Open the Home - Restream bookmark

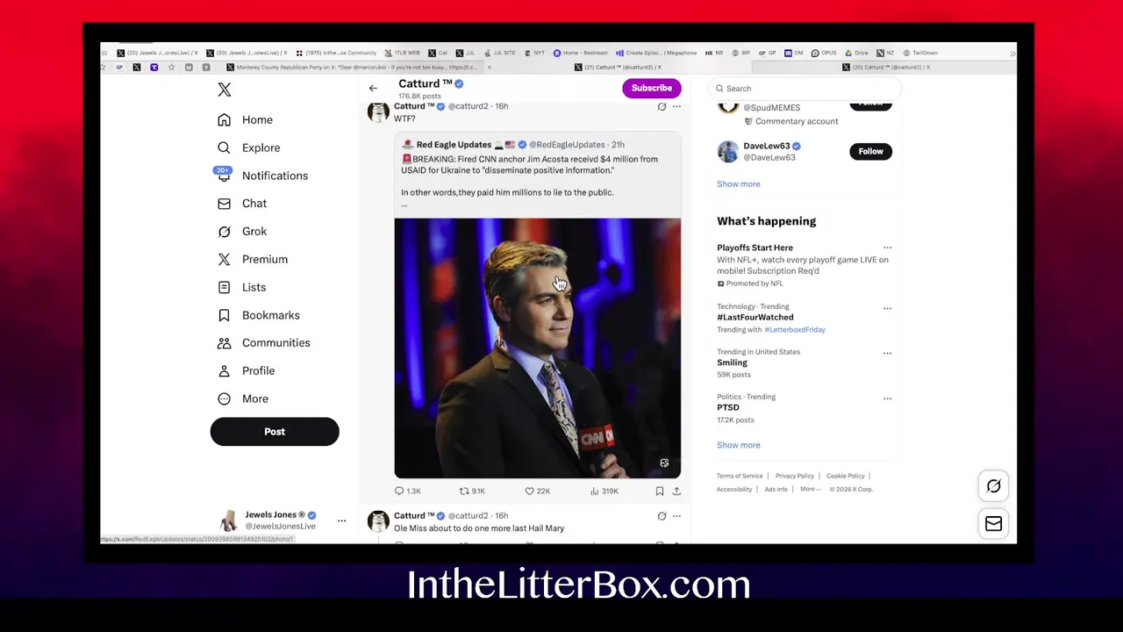pyautogui.click(x=581, y=53)
